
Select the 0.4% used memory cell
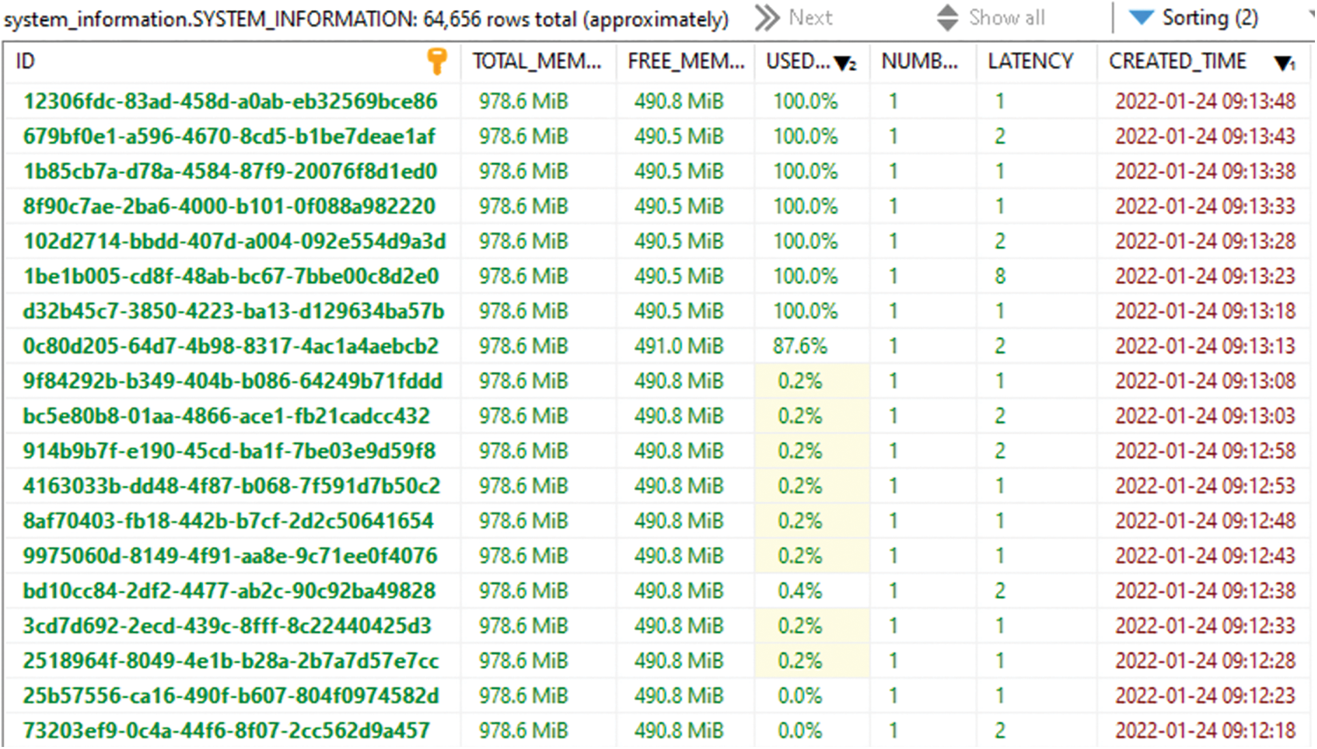(x=800, y=591)
